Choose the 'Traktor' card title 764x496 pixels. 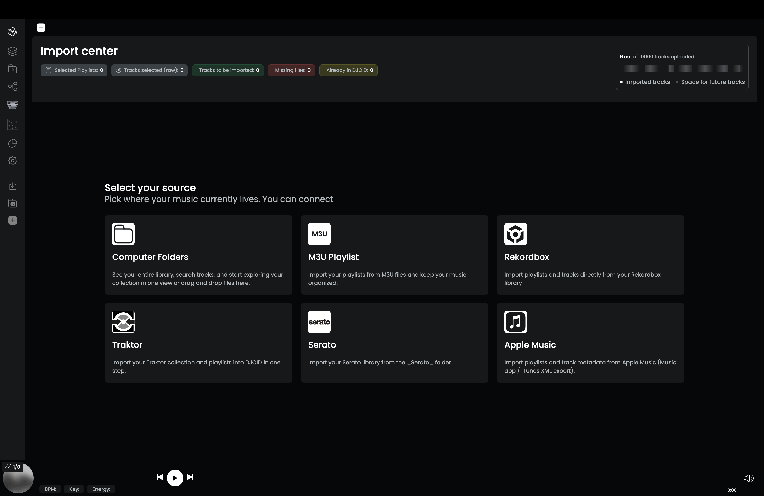click(x=127, y=344)
